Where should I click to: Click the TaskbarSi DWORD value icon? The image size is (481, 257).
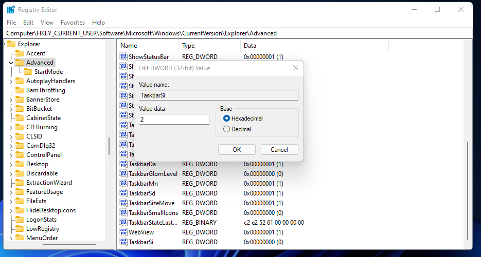pyautogui.click(x=123, y=242)
